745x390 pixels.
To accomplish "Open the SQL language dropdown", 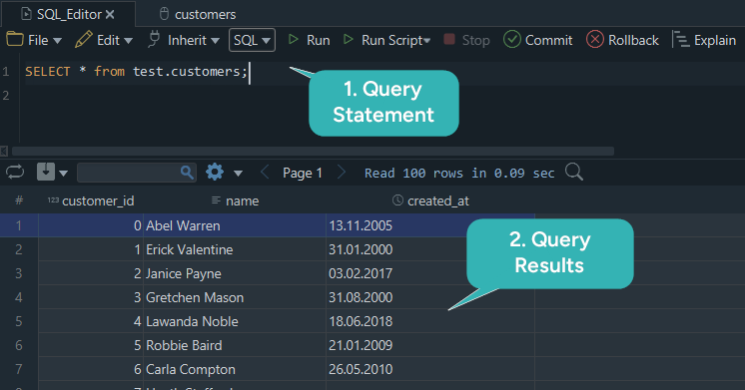I will [252, 40].
